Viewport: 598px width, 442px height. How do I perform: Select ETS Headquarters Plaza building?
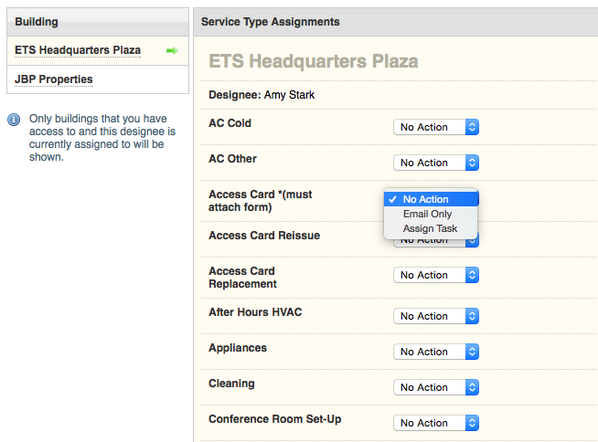(78, 50)
